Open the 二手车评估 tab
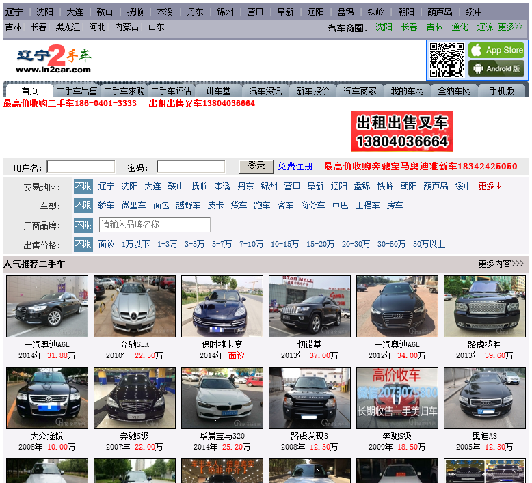Image resolution: width=532 pixels, height=483 pixels. tap(171, 91)
